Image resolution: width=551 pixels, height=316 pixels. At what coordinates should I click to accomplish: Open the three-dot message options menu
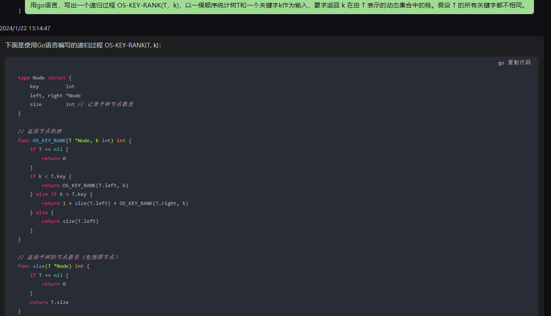tap(20, 11)
